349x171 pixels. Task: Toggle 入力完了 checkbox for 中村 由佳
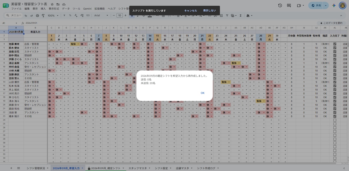pyautogui.click(x=335, y=67)
